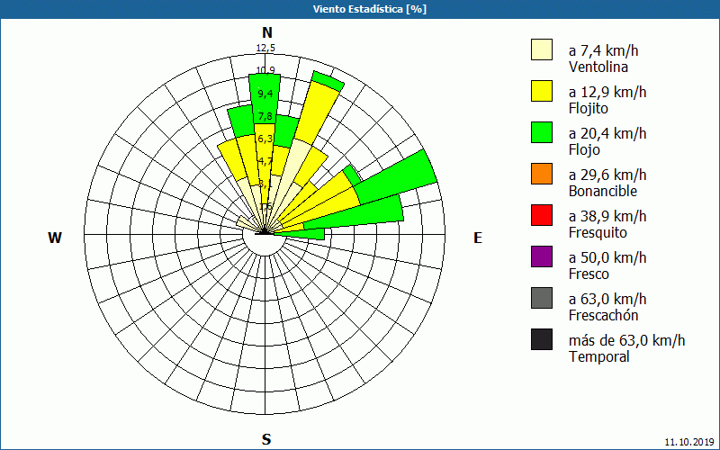The height and width of the screenshot is (450, 720).
Task: Click the 'más de 63,0 km/h' legend text
Action: pos(626,340)
